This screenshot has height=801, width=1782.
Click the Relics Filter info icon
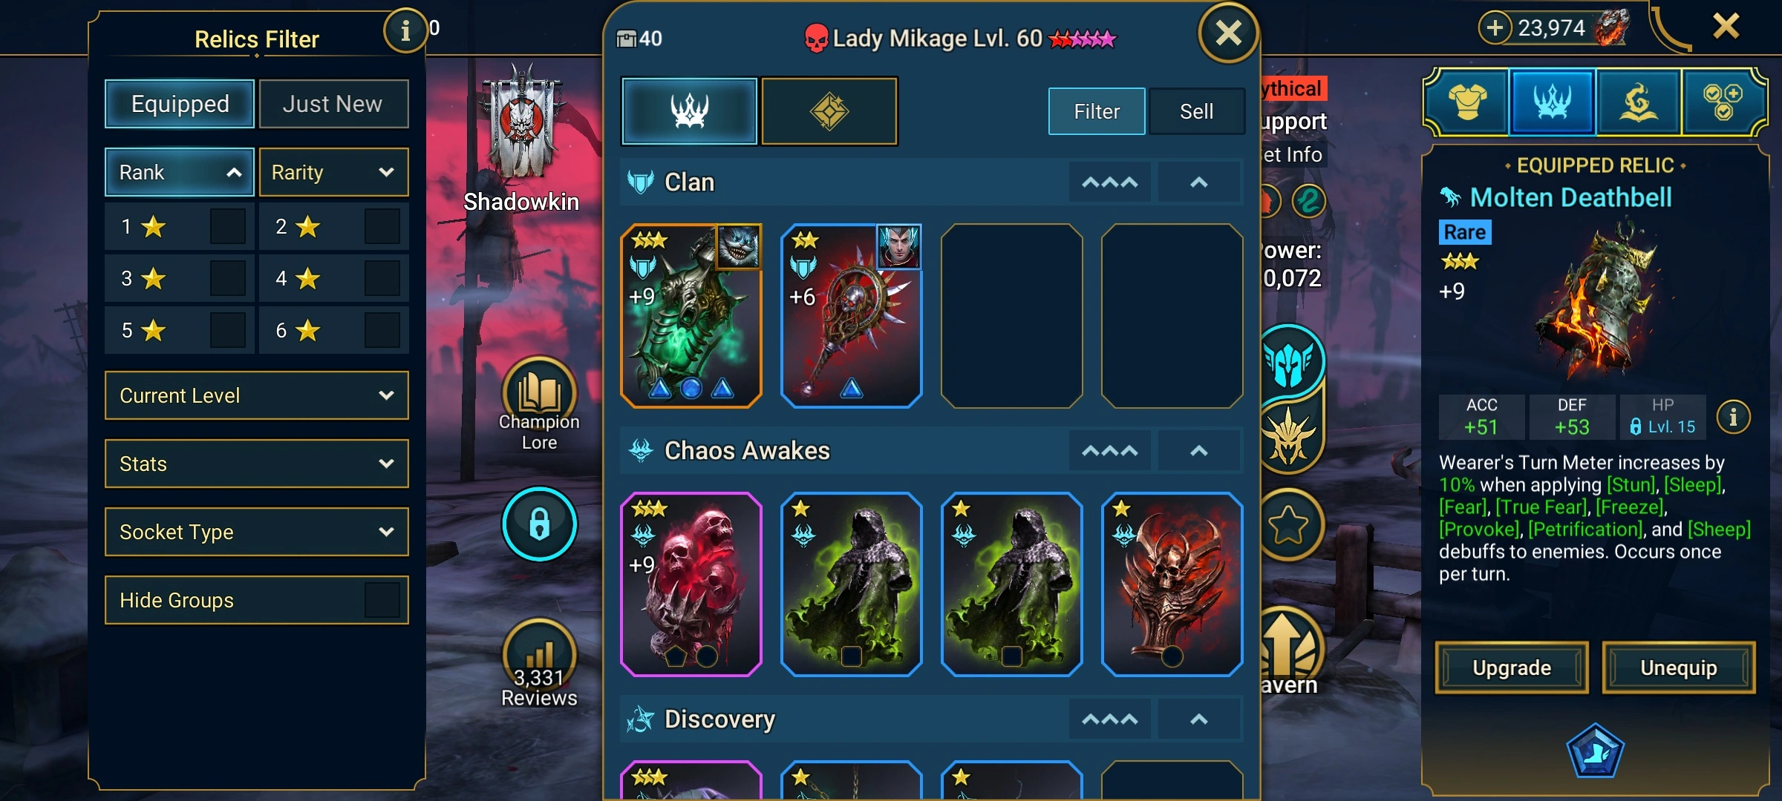click(405, 31)
